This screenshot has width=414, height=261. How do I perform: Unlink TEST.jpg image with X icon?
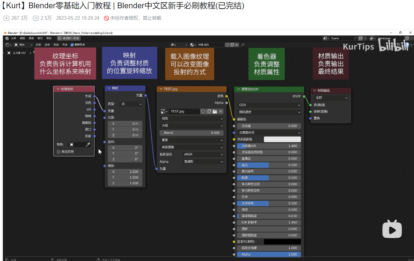click(221, 112)
